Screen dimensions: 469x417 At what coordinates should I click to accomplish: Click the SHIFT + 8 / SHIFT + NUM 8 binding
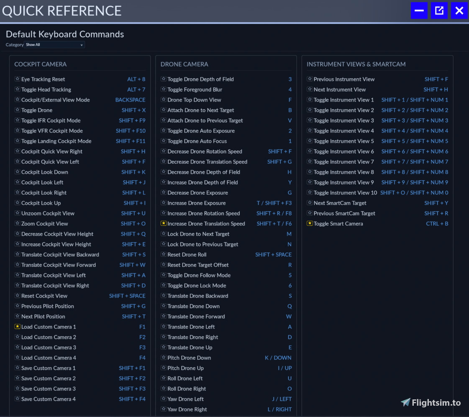coord(415,172)
